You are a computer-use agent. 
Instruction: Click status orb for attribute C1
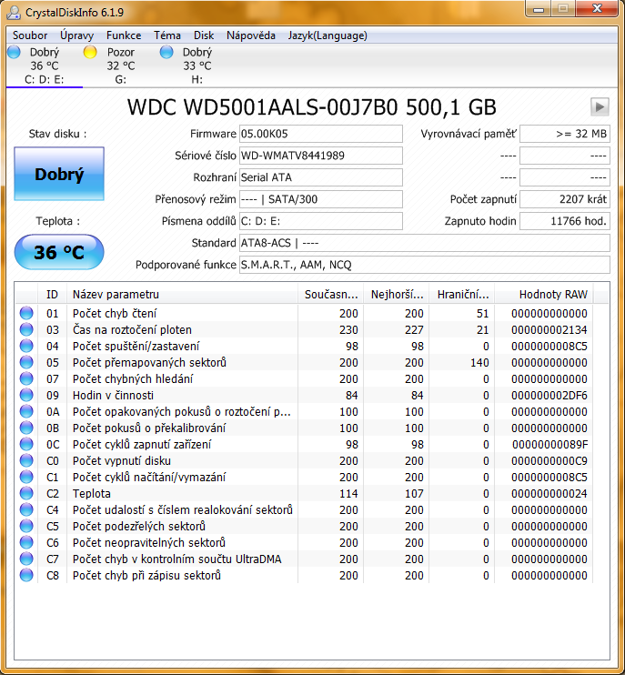coord(26,477)
